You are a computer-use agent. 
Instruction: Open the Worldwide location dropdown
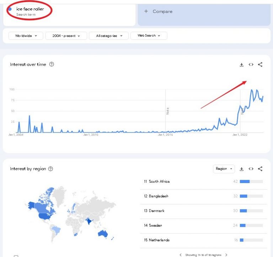coord(26,36)
